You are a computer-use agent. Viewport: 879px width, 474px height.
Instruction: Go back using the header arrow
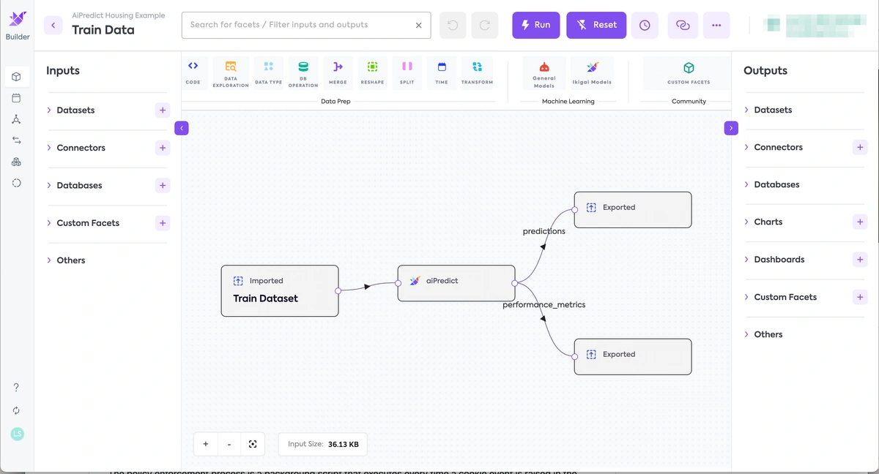click(x=53, y=25)
